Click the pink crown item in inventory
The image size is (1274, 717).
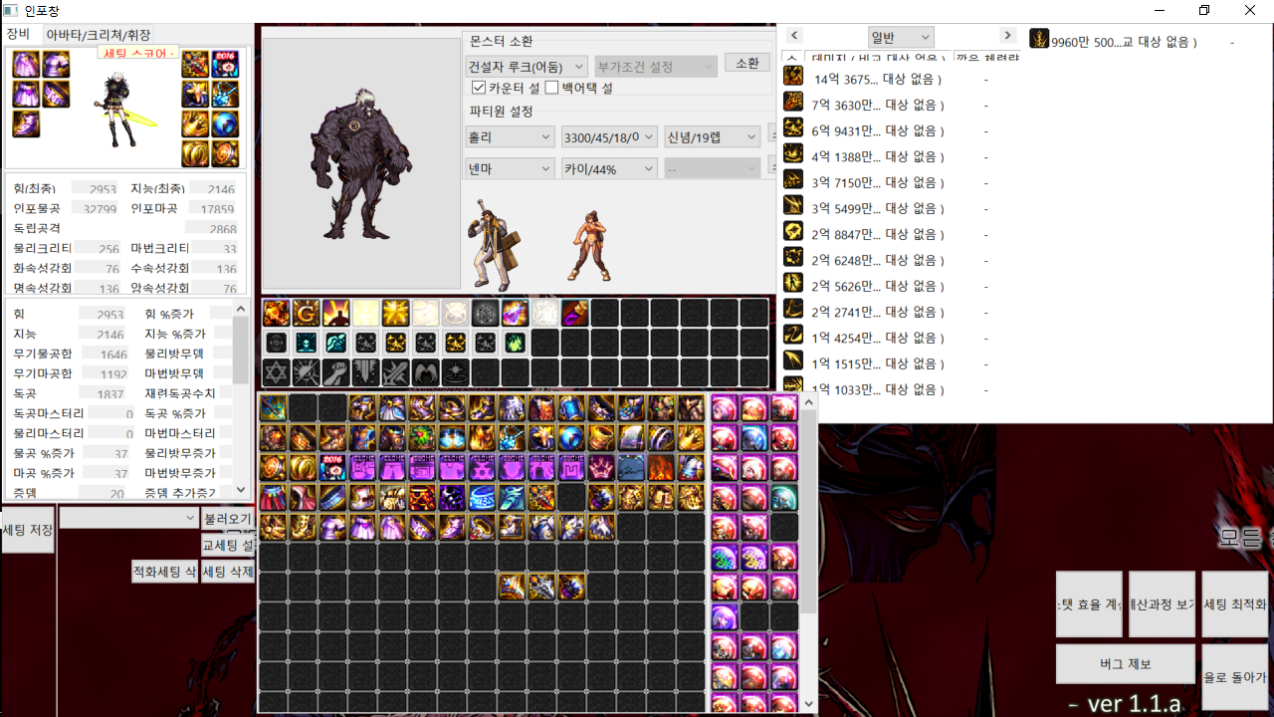tap(601, 468)
